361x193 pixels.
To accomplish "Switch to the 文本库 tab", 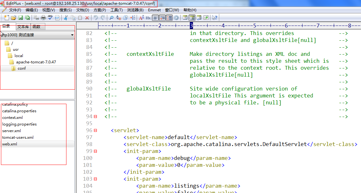I will click(x=23, y=27).
